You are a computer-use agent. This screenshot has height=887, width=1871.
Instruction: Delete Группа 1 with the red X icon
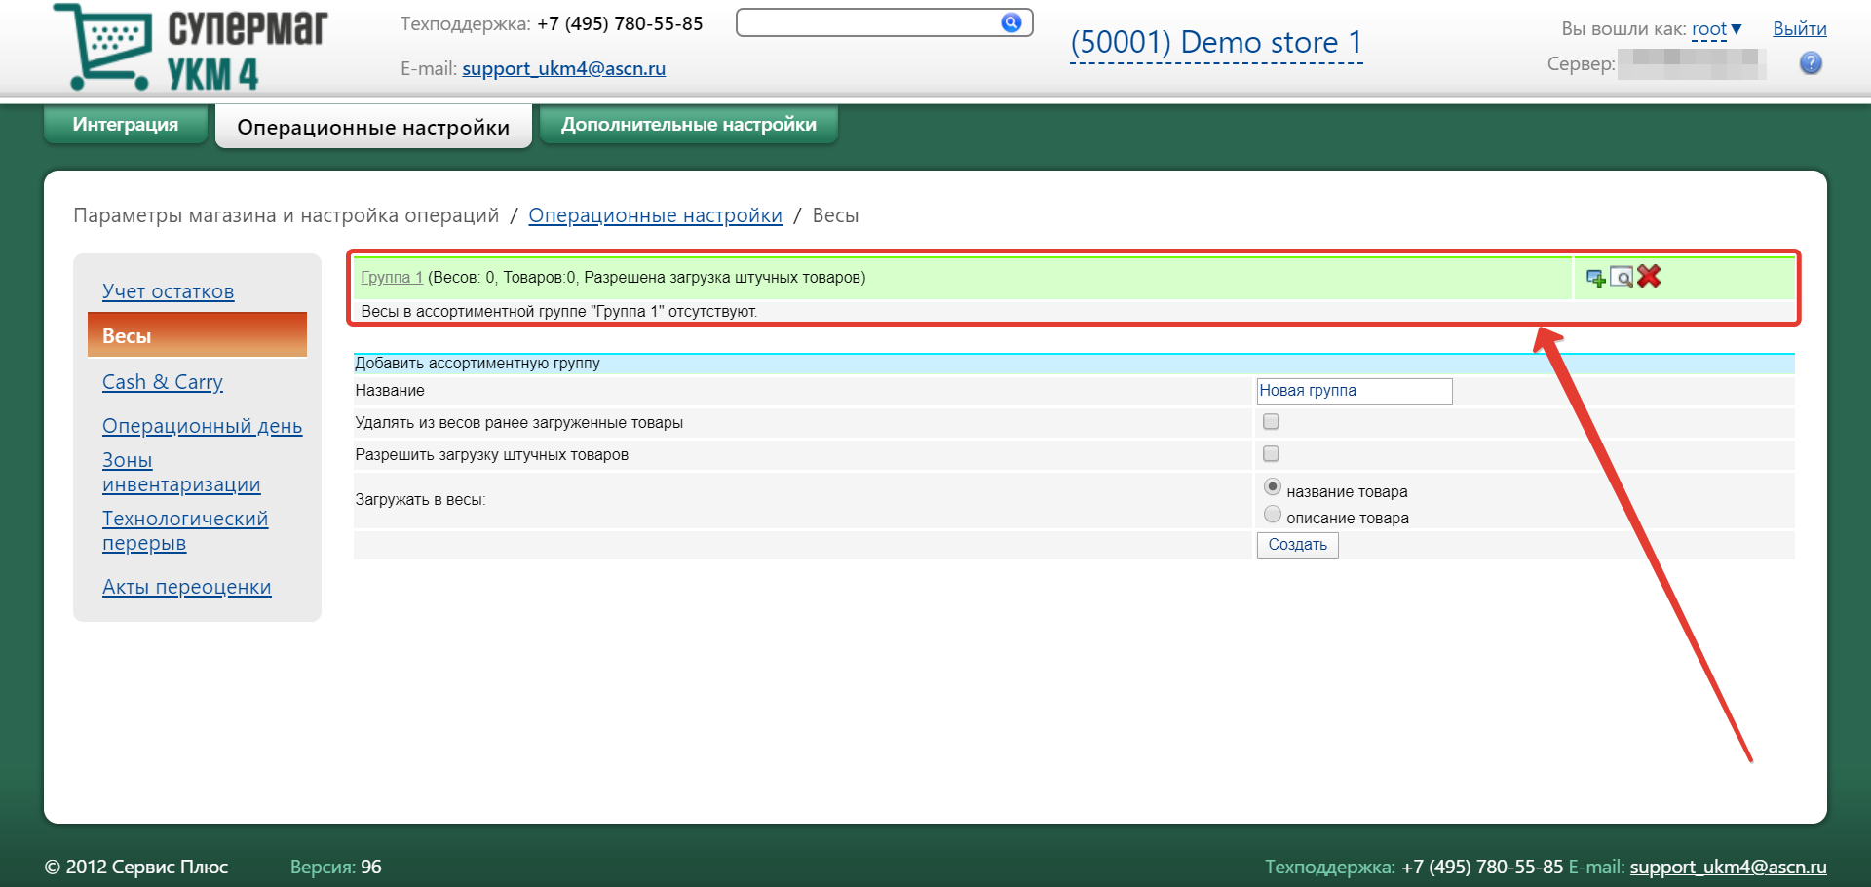tap(1649, 277)
